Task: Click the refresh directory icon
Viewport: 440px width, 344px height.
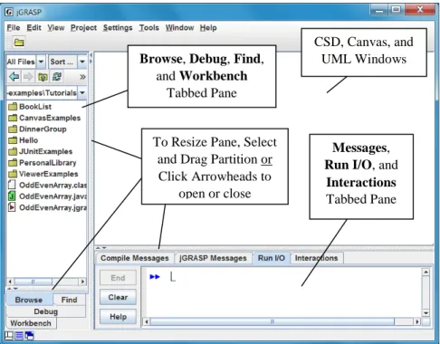Action: (x=57, y=77)
